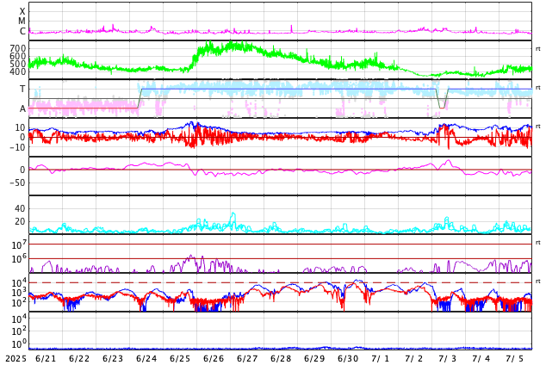This screenshot has width=546, height=365.
Task: Click the rt label beside purple plot
Action: [537, 242]
